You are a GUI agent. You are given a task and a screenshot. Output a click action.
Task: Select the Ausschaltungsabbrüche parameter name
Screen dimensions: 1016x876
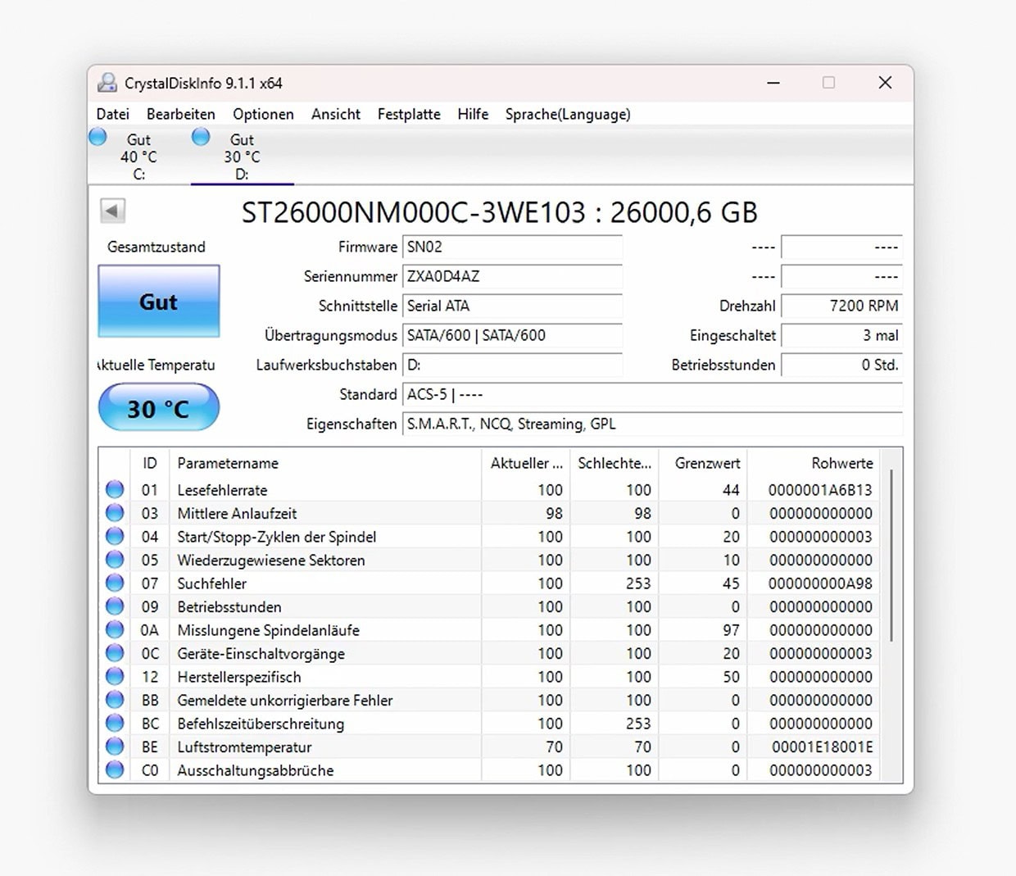click(256, 770)
